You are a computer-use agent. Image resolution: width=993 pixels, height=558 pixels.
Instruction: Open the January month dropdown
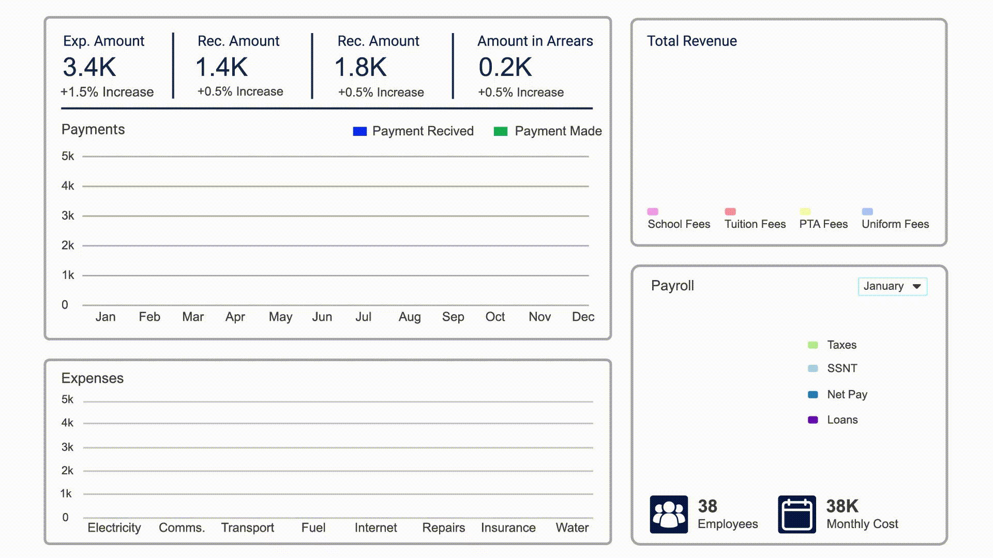click(893, 286)
